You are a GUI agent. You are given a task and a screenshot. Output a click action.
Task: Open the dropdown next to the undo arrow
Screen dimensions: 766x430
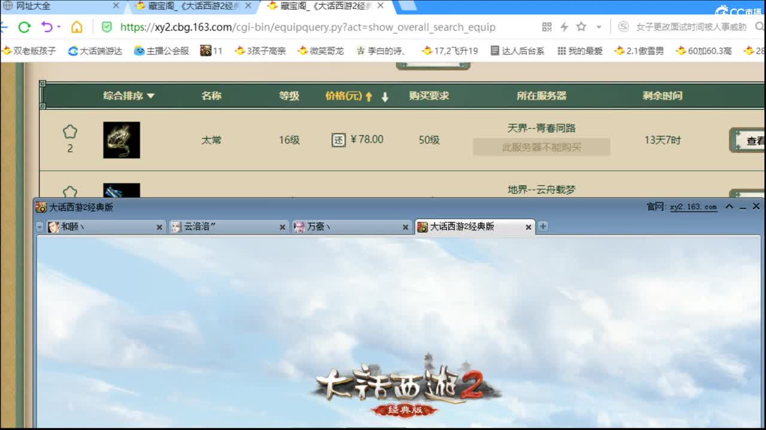[59, 27]
